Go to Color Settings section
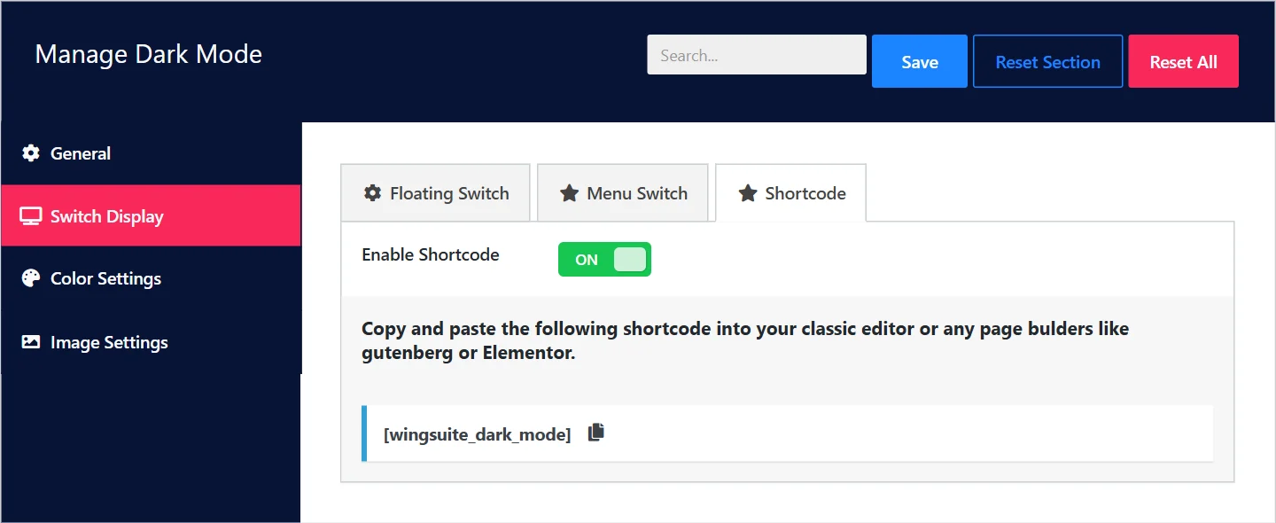 [x=151, y=278]
